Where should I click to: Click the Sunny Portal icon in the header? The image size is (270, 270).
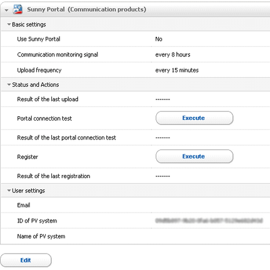click(17, 9)
